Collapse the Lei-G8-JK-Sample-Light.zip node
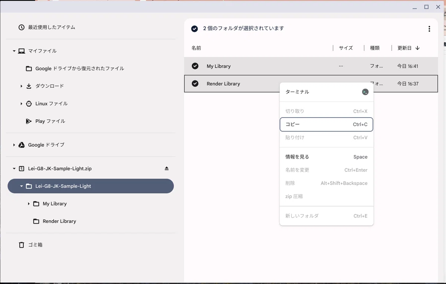 [14, 169]
